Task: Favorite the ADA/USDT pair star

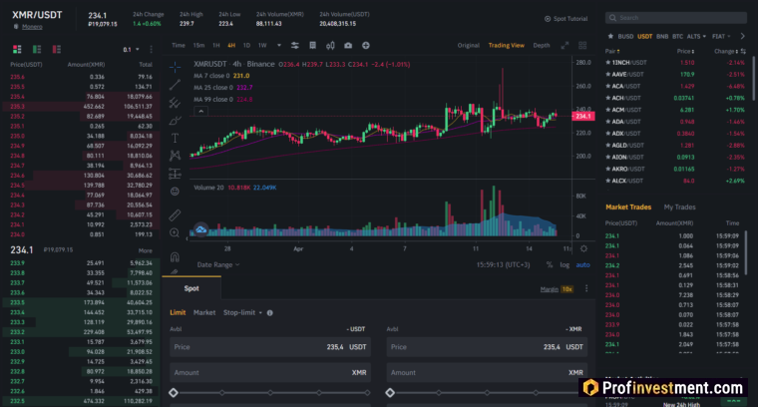Action: point(608,122)
